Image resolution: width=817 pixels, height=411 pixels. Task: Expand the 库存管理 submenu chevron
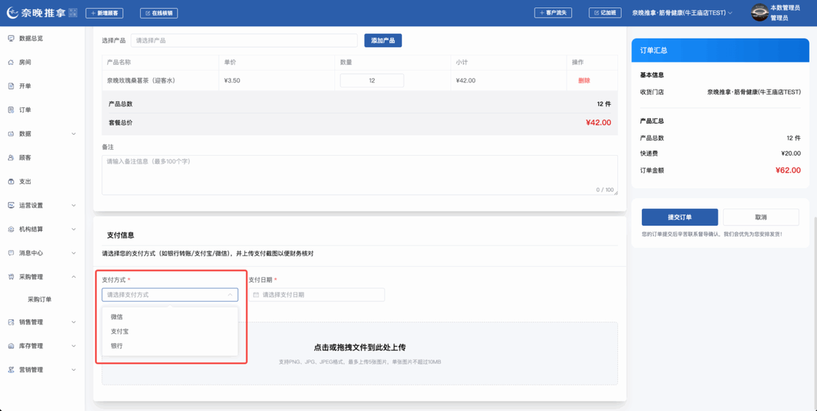point(74,346)
